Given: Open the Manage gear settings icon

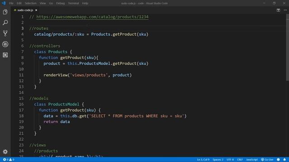Looking at the screenshot, I should 5,152.
